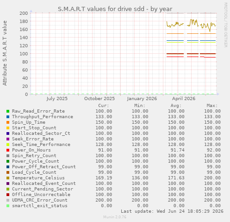Click the Current_Pending_Sector legend label
230x222 pixels.
point(43,189)
